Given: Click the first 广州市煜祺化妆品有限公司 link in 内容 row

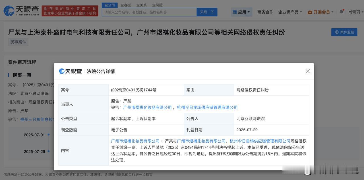Looking at the screenshot, I should coord(135,141).
